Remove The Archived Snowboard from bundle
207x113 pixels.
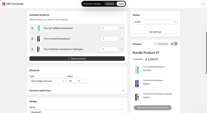click(122, 39)
